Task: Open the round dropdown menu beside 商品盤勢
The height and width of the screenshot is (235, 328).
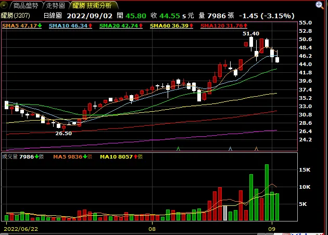Action: point(4,5)
